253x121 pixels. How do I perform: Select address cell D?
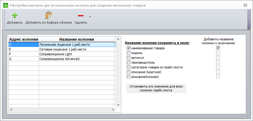coord(24,45)
